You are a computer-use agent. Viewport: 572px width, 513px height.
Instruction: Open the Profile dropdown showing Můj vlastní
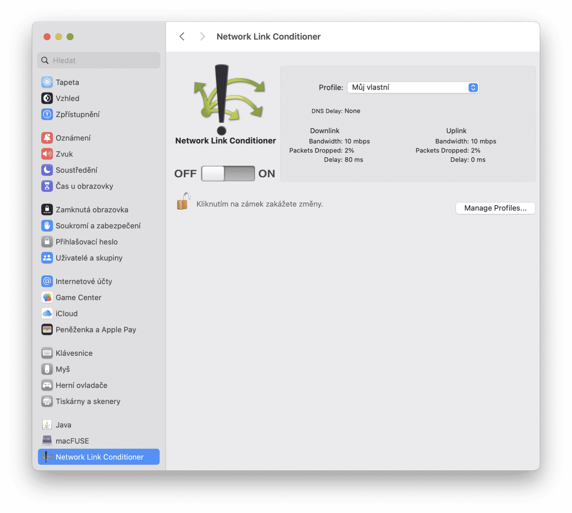point(413,87)
